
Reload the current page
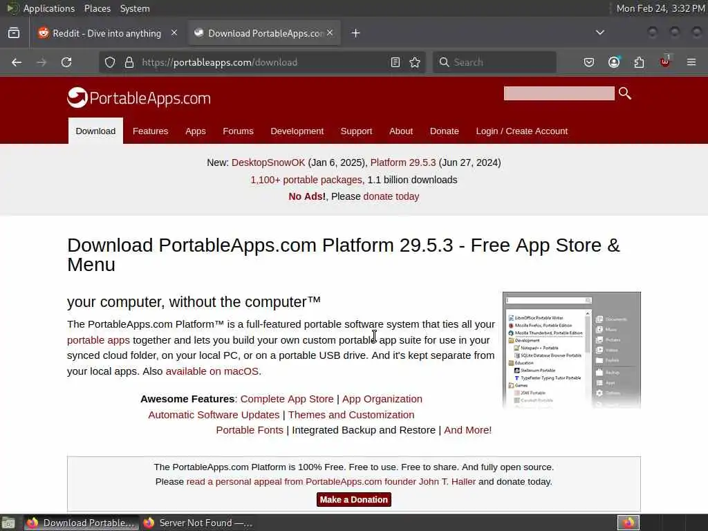tap(66, 62)
